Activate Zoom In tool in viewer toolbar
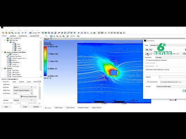186x139 pixels. (x=57, y=36)
